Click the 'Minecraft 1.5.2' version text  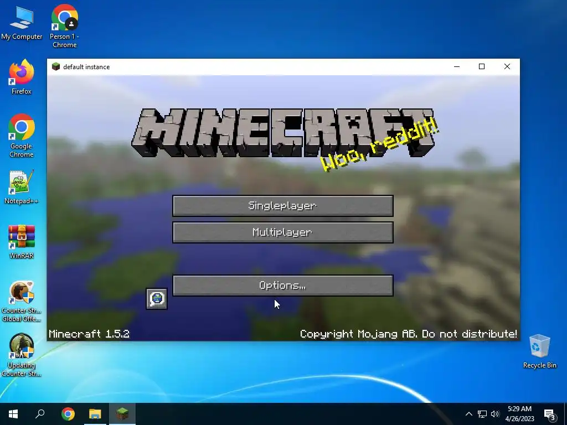(x=89, y=334)
